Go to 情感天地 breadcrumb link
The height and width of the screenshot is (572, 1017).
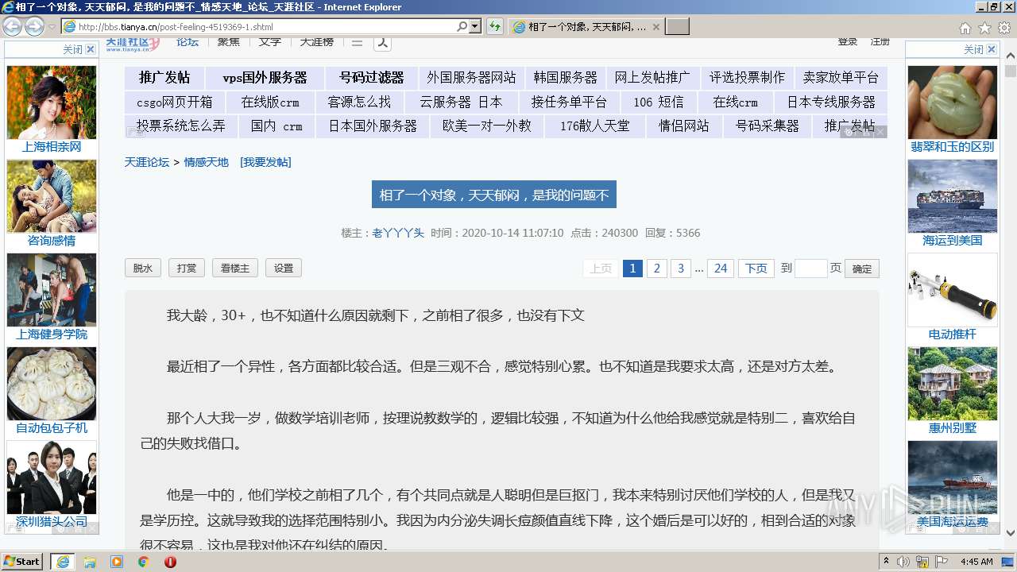pos(207,162)
